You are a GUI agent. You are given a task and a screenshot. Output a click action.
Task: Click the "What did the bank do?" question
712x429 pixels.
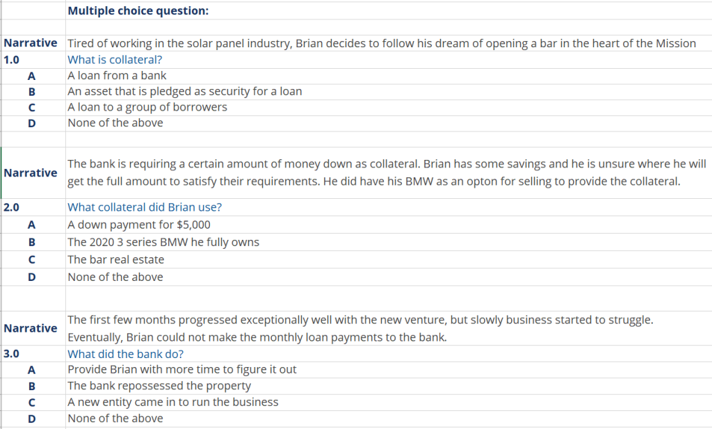click(125, 353)
